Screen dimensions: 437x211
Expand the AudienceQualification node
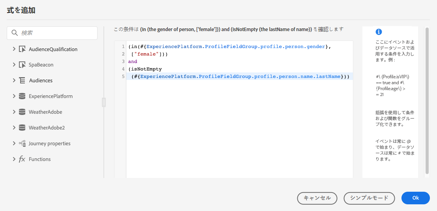14,49
